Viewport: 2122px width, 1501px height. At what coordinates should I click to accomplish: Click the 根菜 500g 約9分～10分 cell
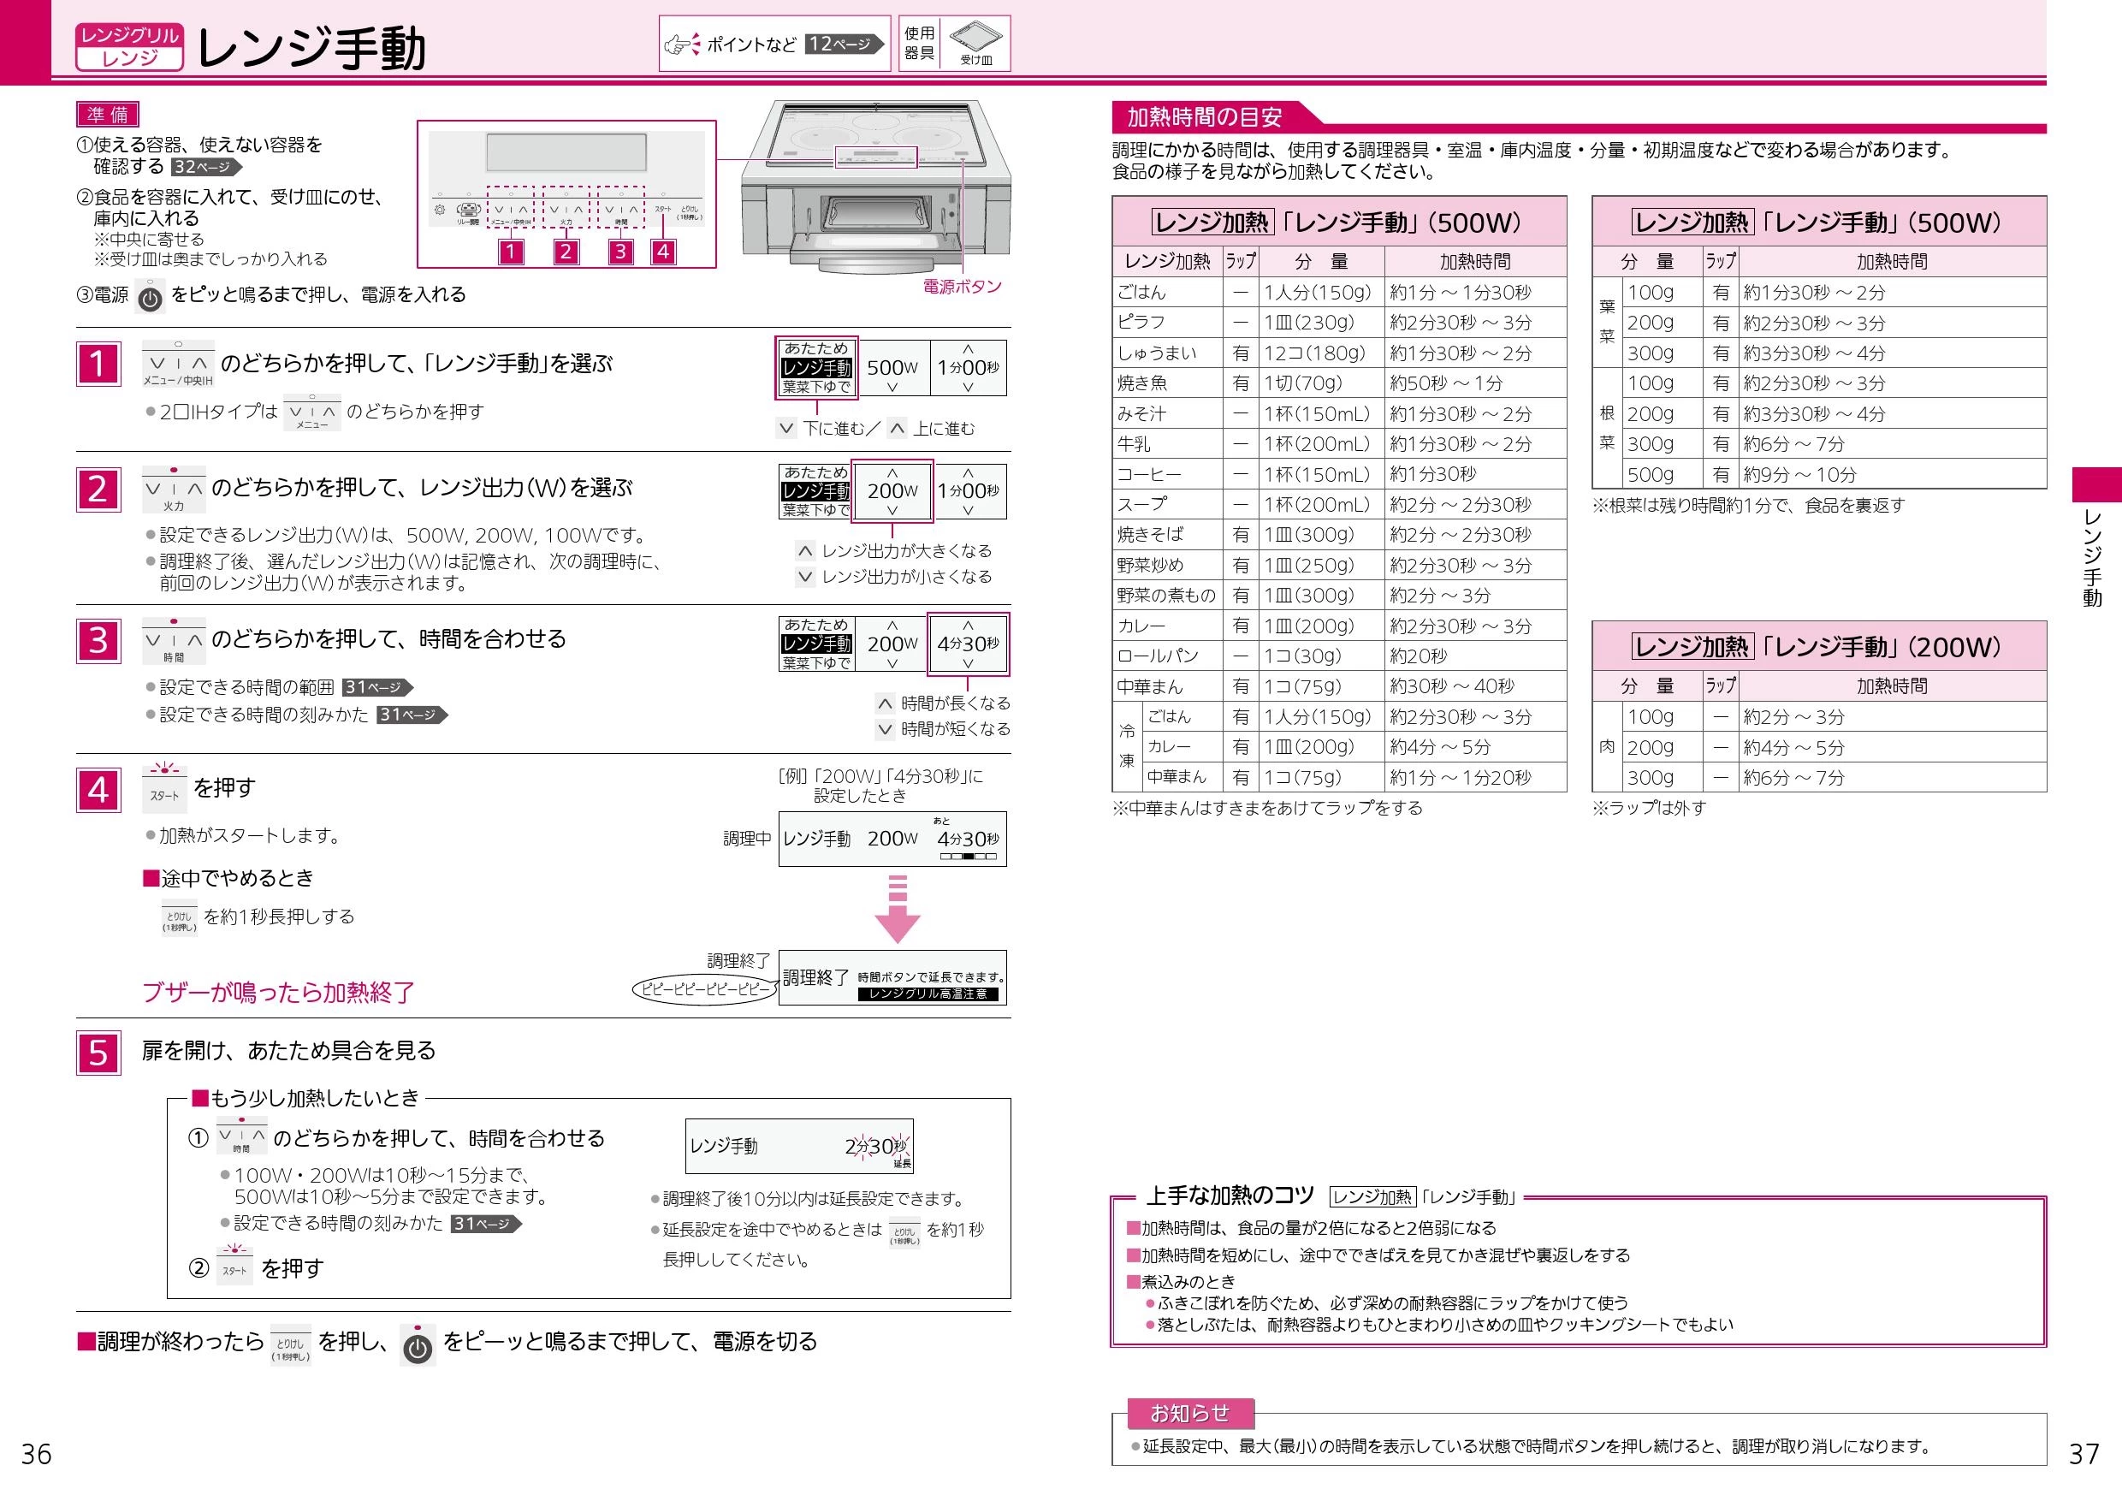[x=1892, y=474]
